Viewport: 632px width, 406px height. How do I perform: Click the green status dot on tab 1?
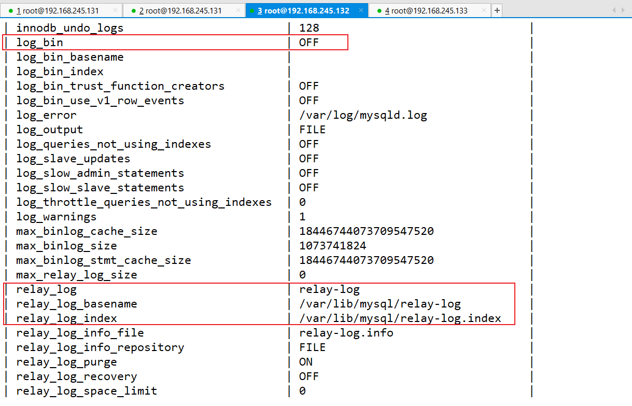coord(10,11)
